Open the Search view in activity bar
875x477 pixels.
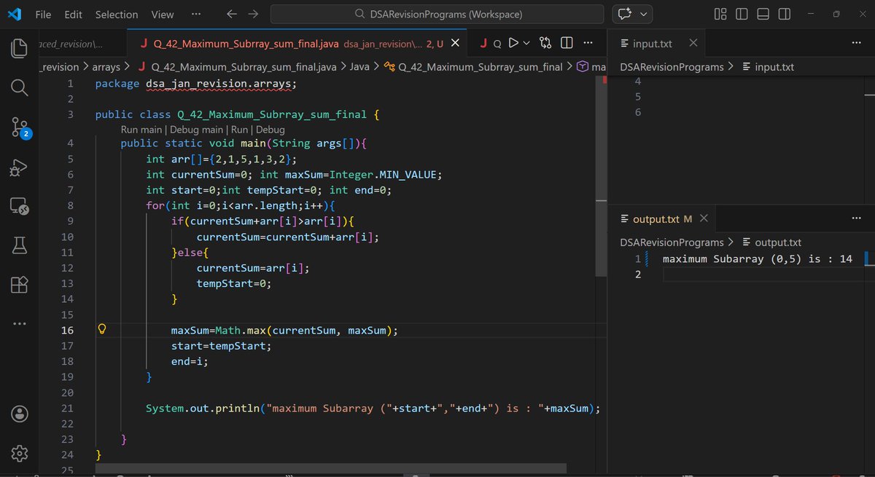(x=20, y=88)
